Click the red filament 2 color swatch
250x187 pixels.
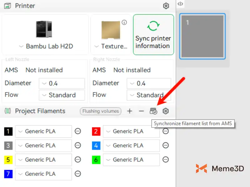96,132
